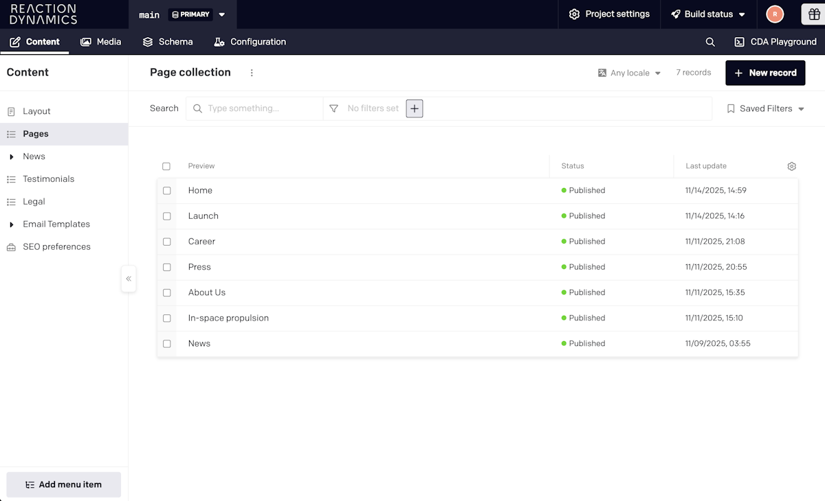Open table column settings gear icon
Screen dimensions: 825x501
click(x=791, y=166)
